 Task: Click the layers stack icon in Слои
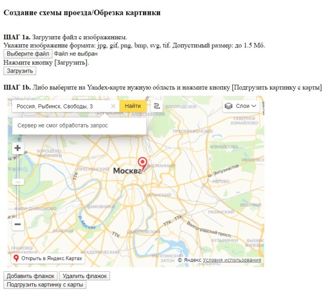tap(228, 106)
